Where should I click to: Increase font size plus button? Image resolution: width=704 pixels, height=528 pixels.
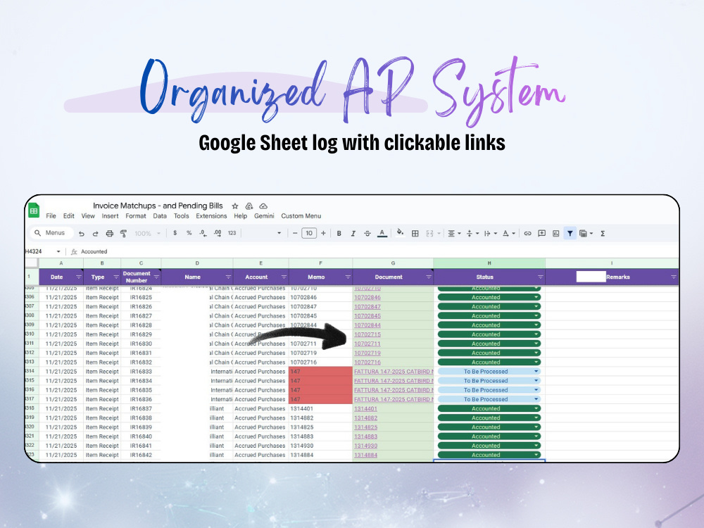click(x=323, y=233)
